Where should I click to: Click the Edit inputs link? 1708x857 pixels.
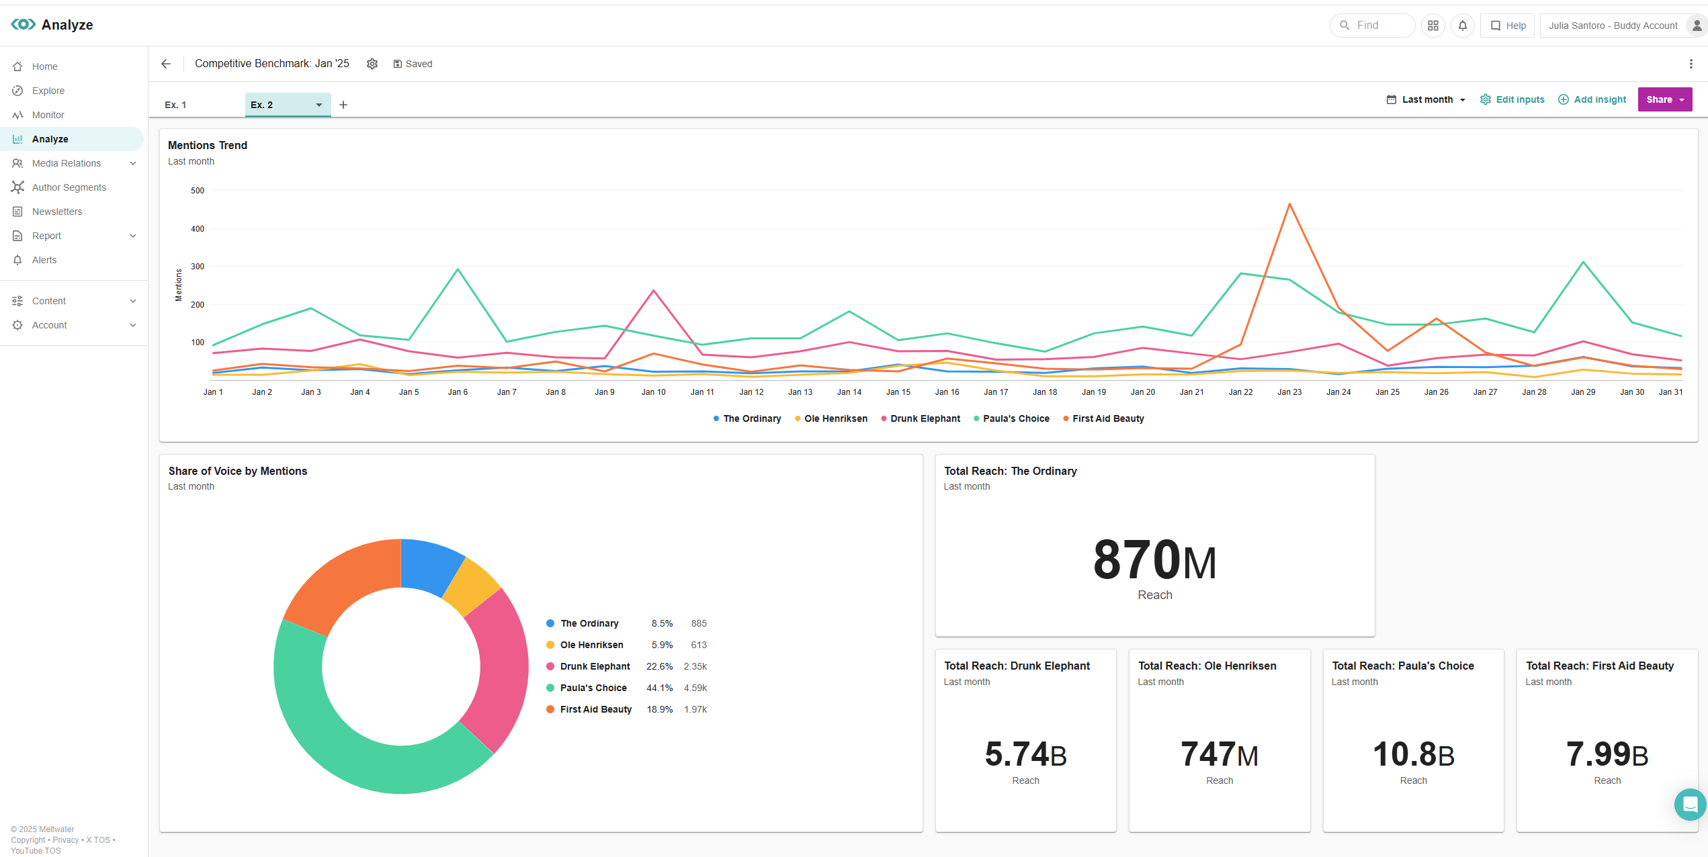(1520, 99)
